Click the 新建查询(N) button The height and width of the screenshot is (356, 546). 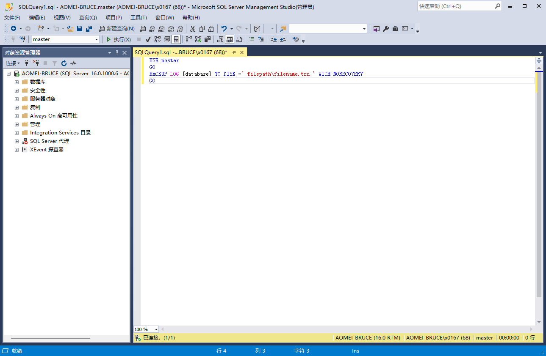[116, 29]
